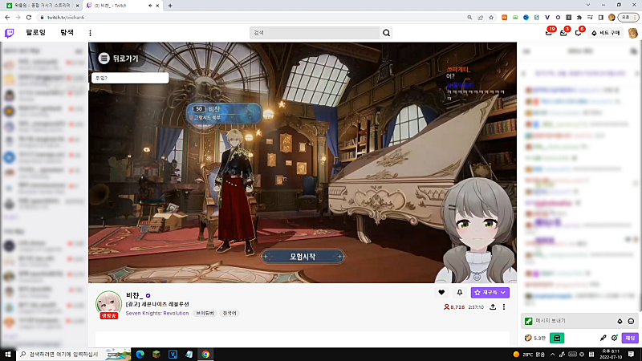Screen dimensions: 642x361
Task: Click the viewer count 8,728
Action: (454, 306)
